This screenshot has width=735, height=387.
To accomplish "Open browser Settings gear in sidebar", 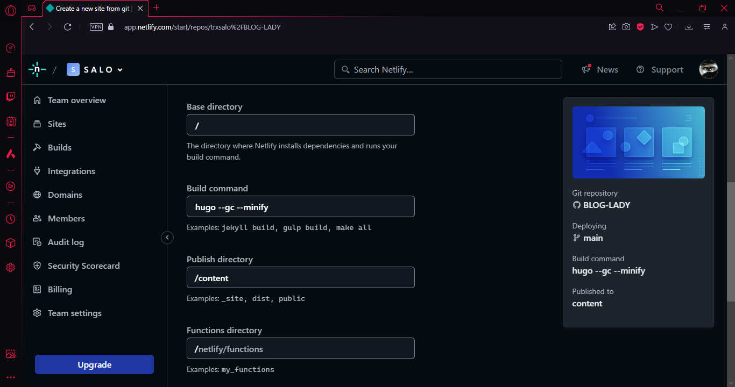I will tap(10, 268).
